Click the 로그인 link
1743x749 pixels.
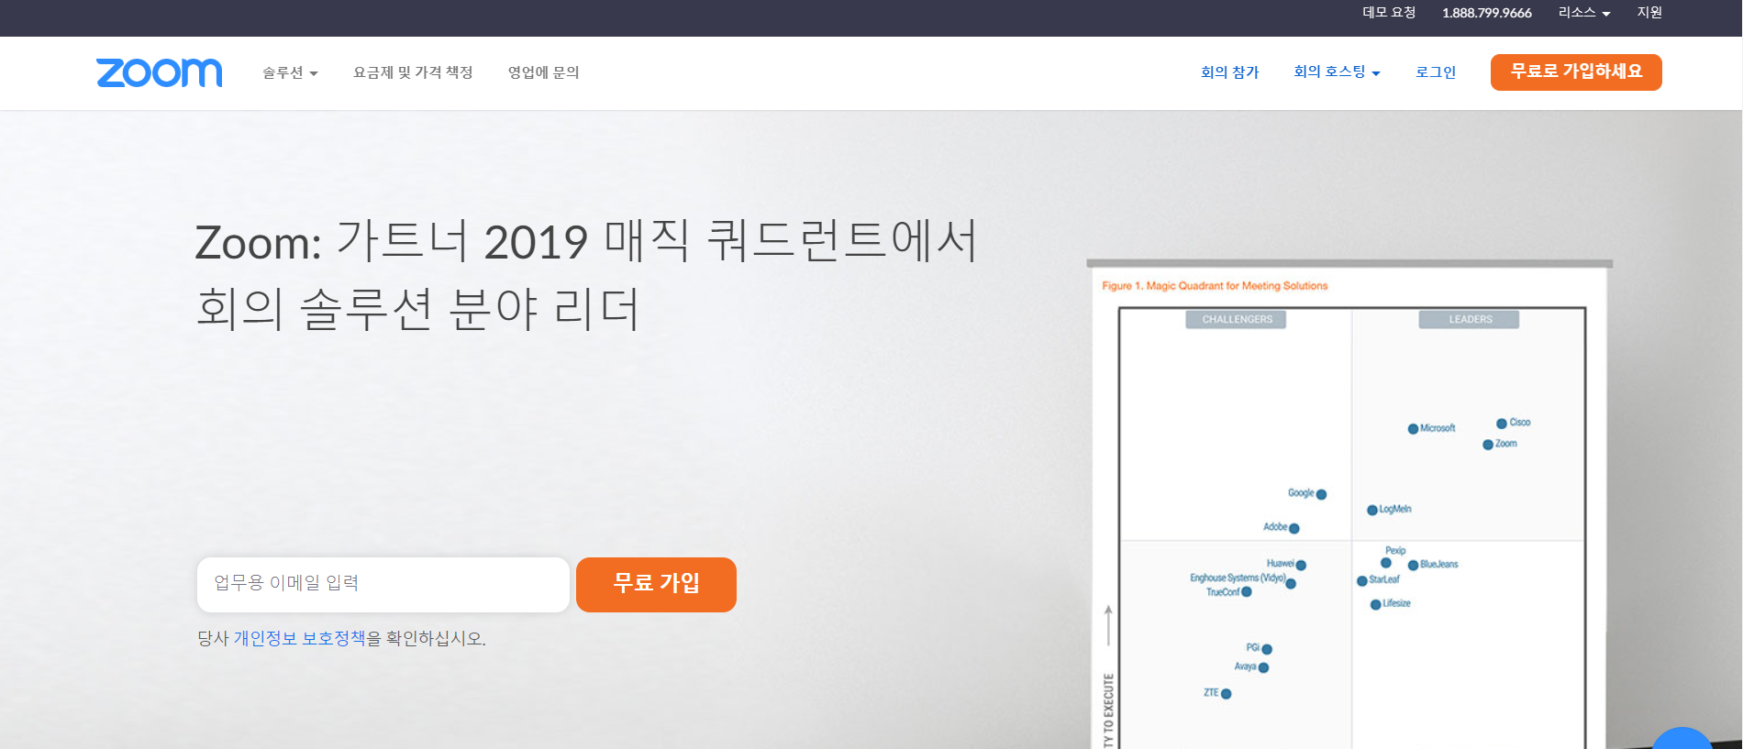tap(1436, 72)
